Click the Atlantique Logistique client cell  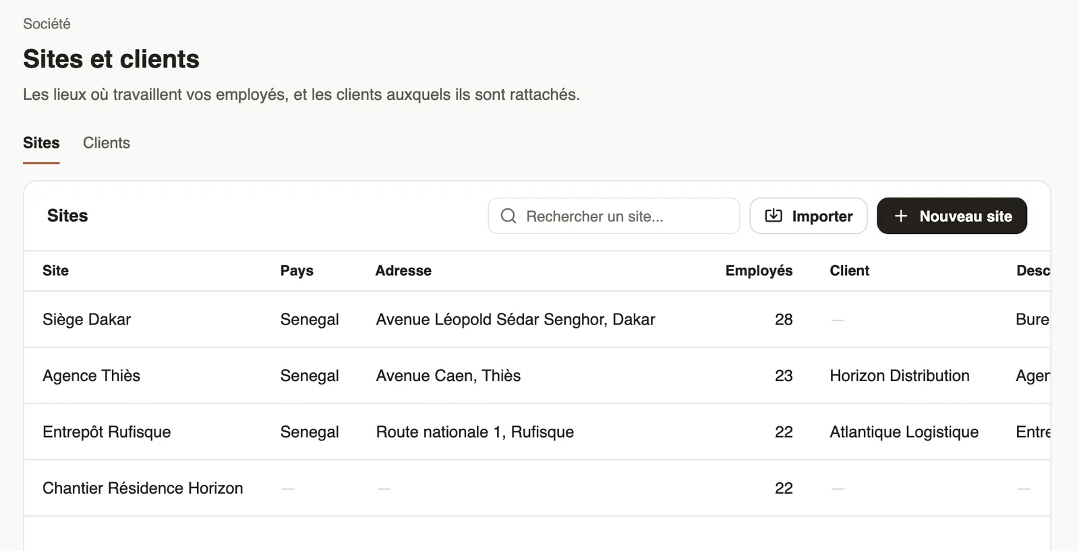(904, 432)
